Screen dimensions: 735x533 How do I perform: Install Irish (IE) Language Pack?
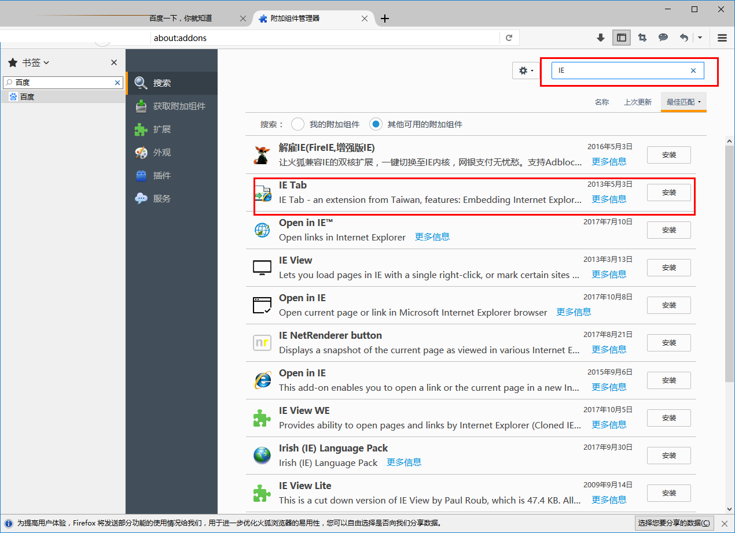click(669, 456)
